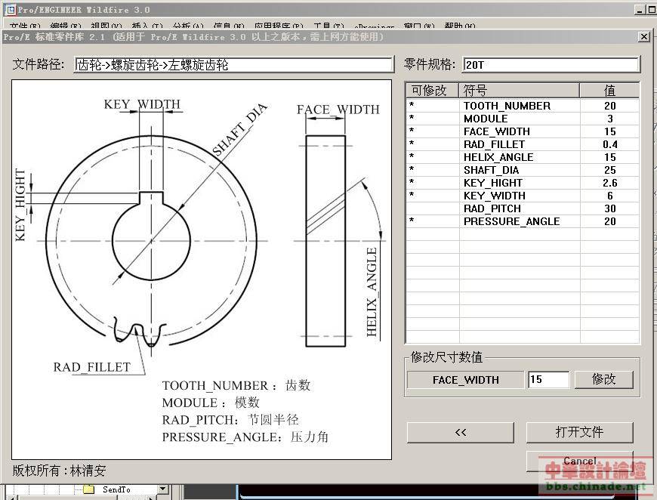The height and width of the screenshot is (500, 657).
Task: Open the 文件 menu in Pro/ENGINEER
Action: (x=25, y=26)
